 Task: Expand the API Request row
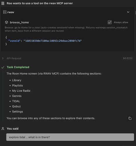coord(3,58)
